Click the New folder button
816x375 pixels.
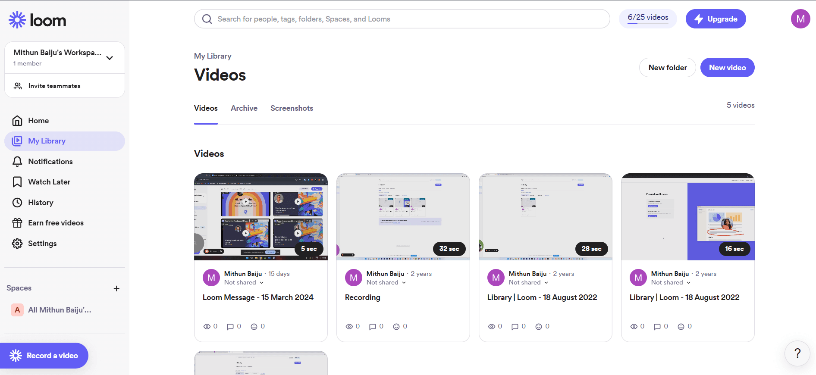tap(667, 68)
